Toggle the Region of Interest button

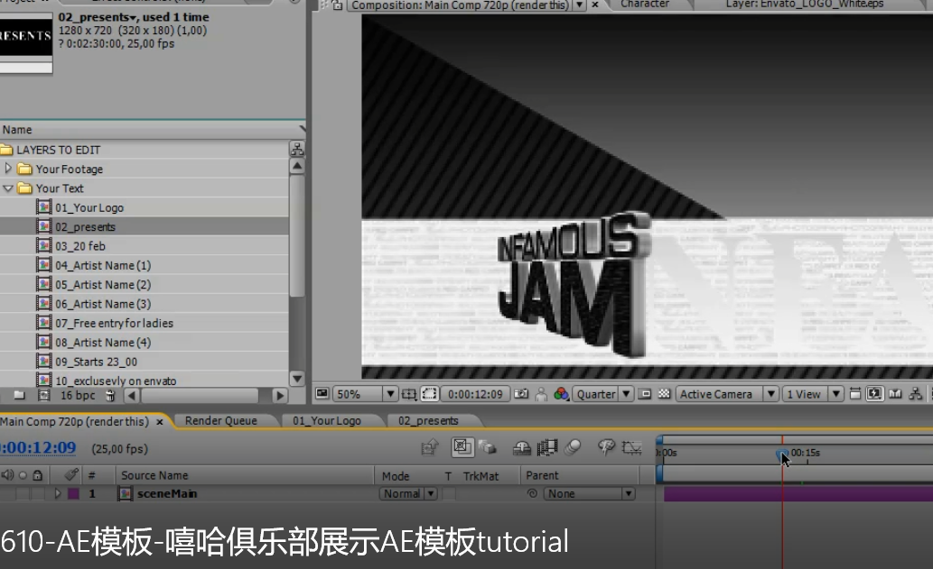[x=644, y=394]
